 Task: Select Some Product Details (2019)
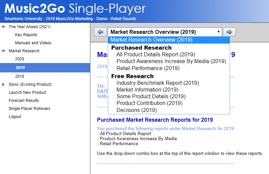151,96
